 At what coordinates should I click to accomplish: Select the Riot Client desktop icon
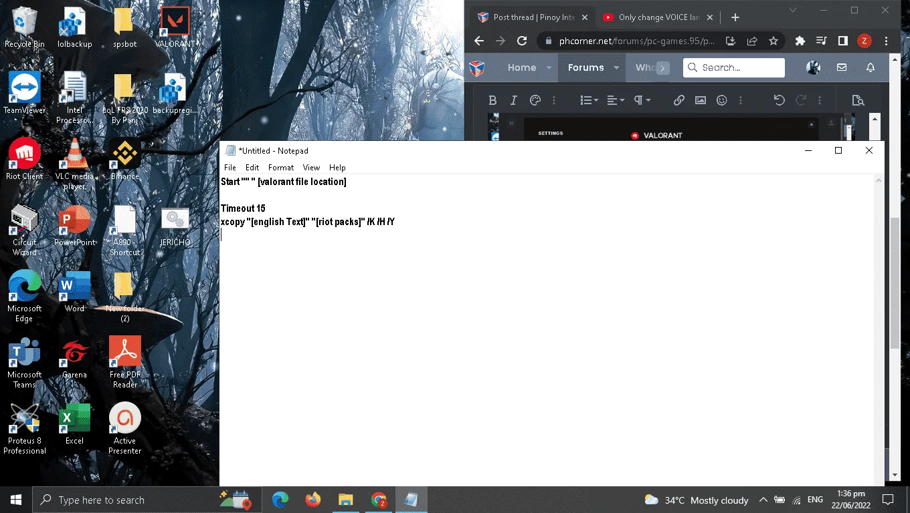tap(25, 160)
